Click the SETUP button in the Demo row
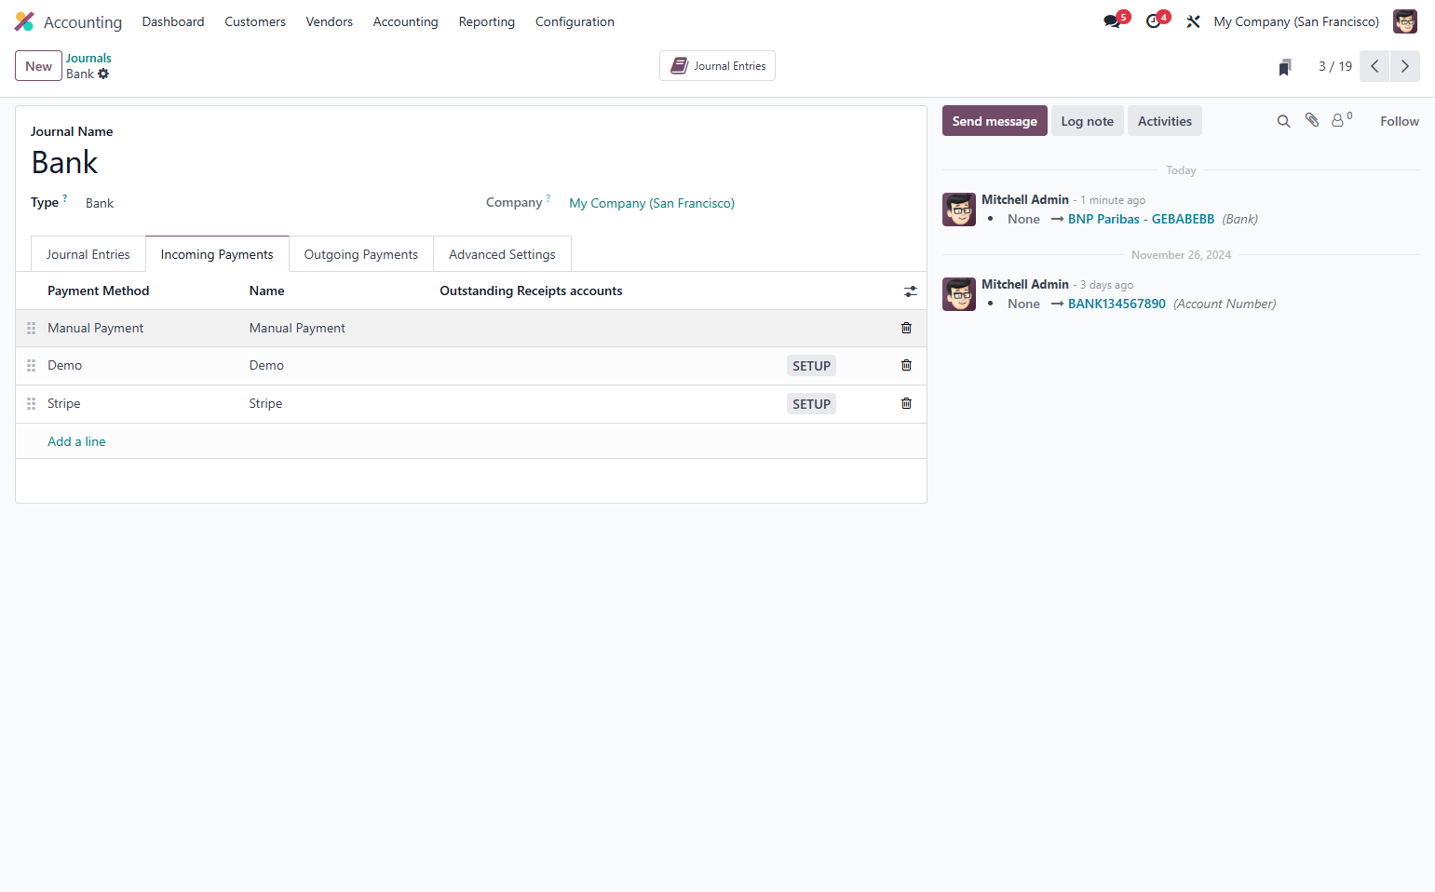The image size is (1435, 892). pyautogui.click(x=811, y=366)
